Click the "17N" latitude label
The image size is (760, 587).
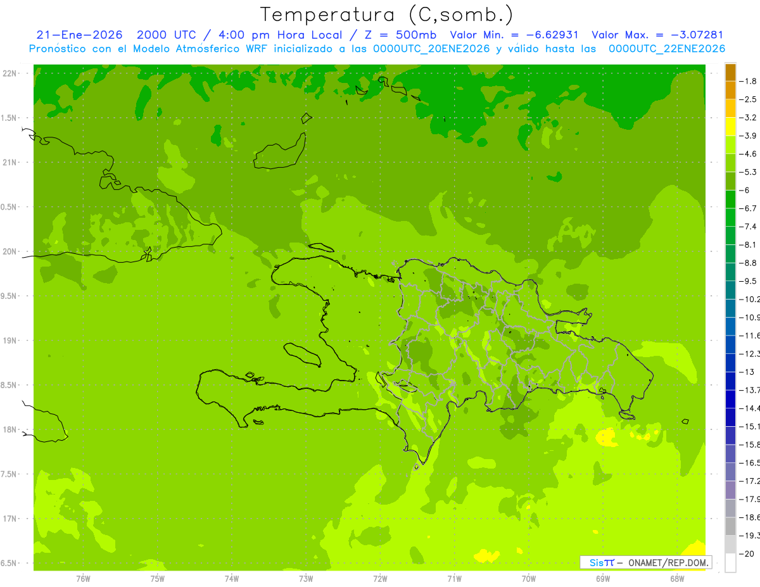[9, 519]
